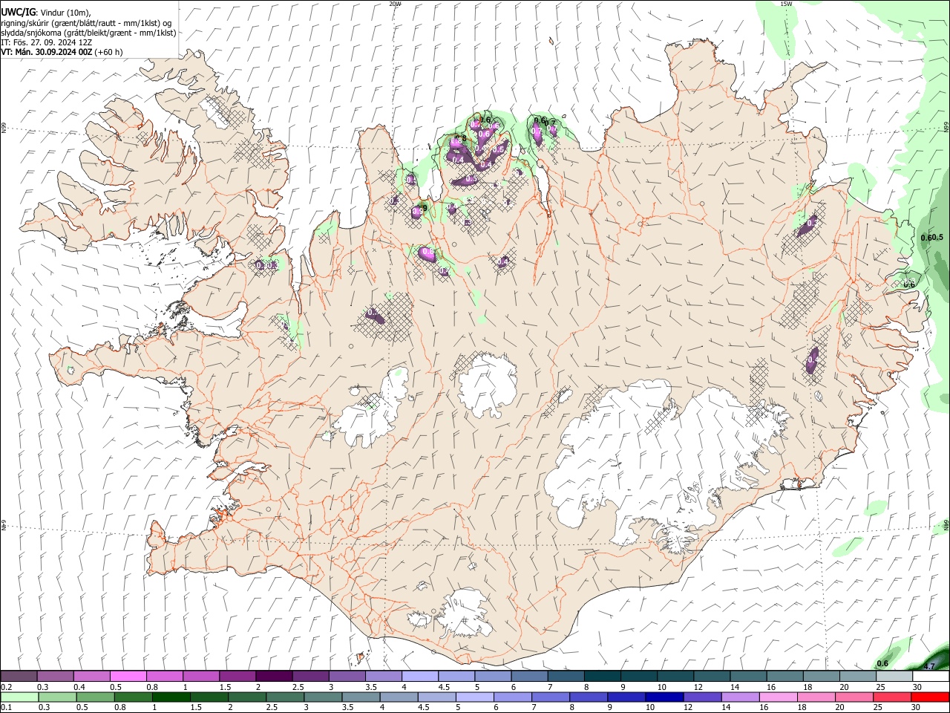Click the '15W' longitude label at top
This screenshot has width=950, height=713.
point(785,4)
